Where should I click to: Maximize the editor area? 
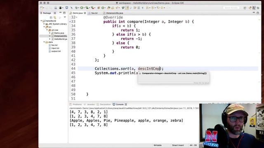(x=257, y=13)
